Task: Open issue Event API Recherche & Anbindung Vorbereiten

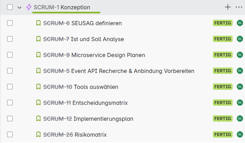Action: point(133,71)
